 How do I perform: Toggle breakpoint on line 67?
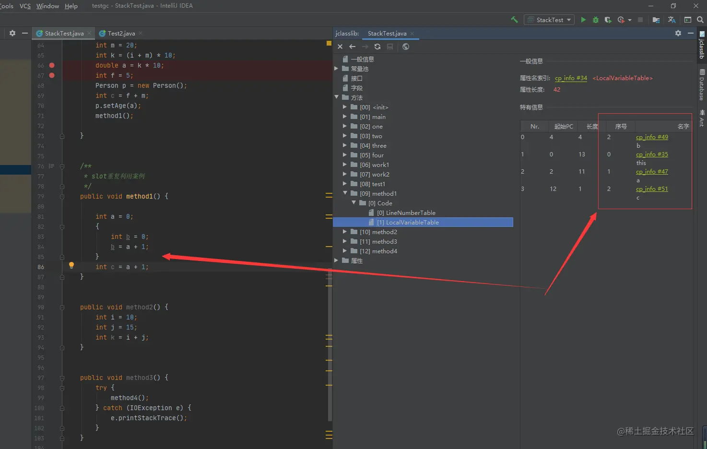[52, 75]
